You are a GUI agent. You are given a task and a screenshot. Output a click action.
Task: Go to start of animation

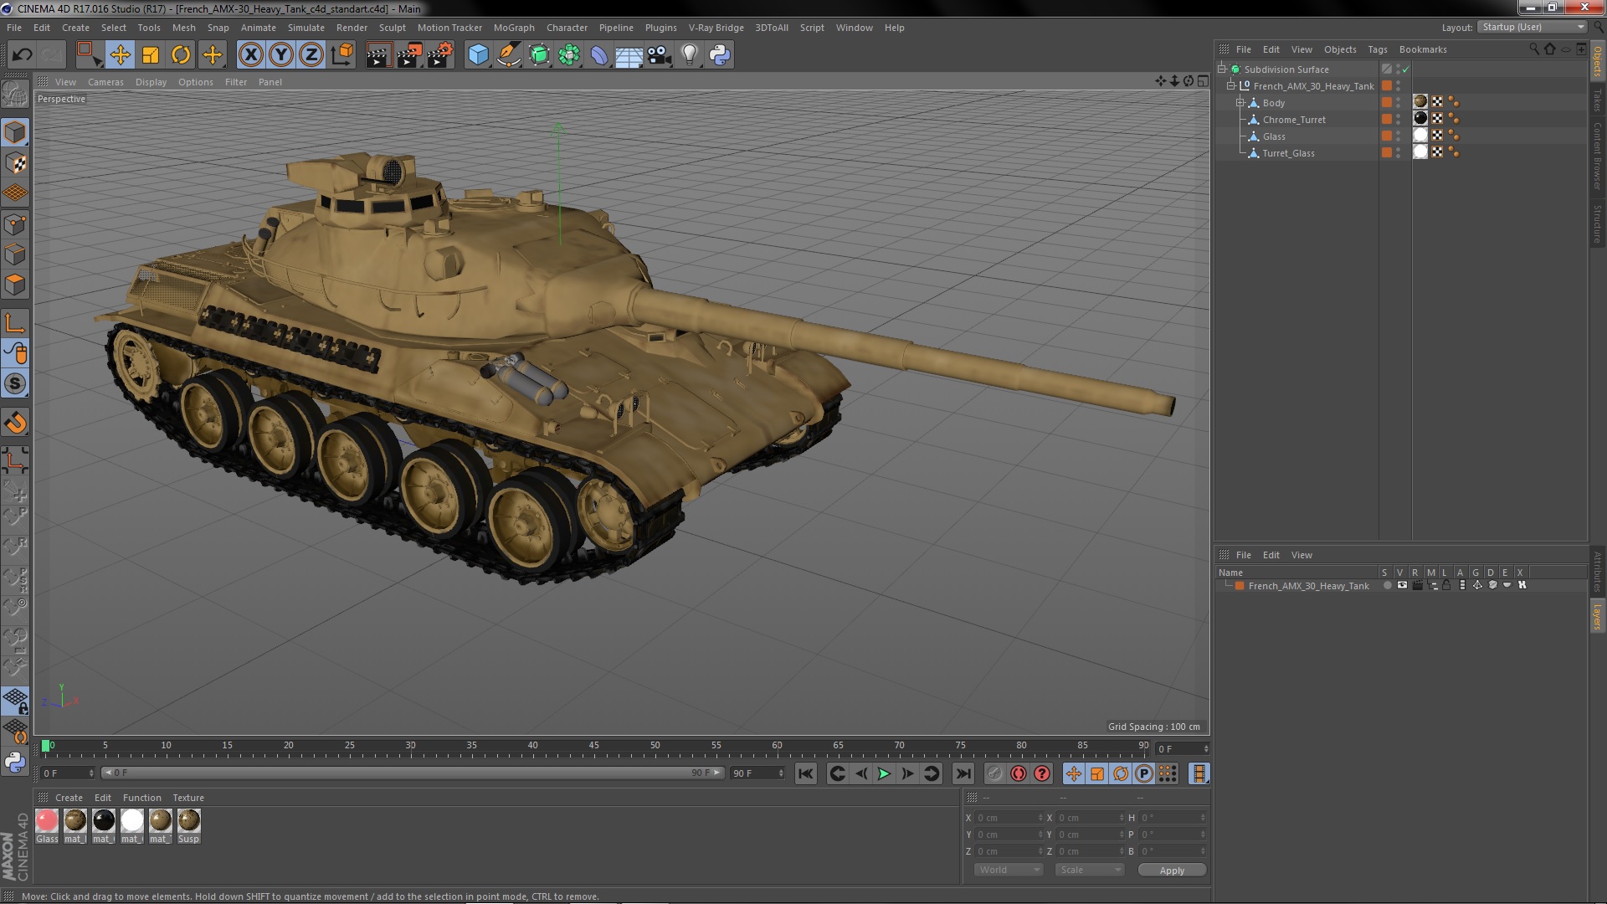point(805,774)
